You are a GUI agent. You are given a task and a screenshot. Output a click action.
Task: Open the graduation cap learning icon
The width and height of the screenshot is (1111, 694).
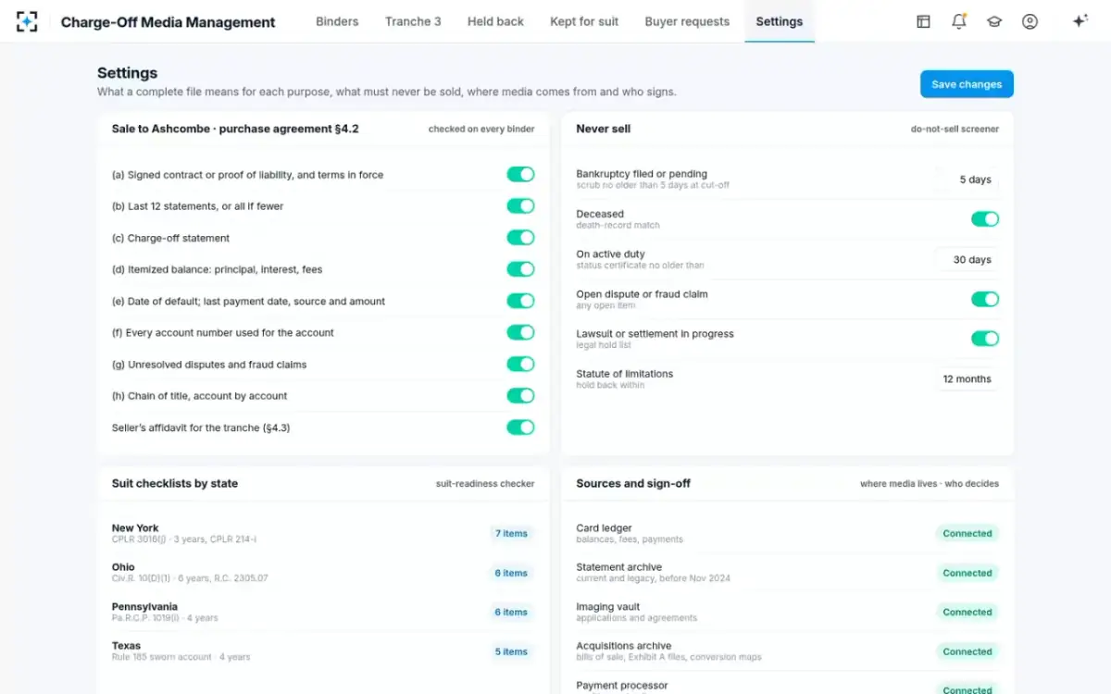click(x=994, y=21)
